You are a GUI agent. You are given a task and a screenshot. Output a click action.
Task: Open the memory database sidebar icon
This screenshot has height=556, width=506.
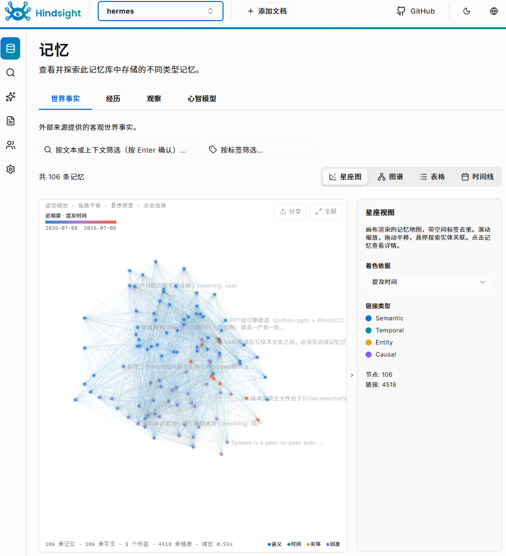10,48
